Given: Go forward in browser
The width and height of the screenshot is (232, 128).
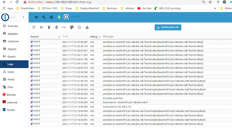Looking at the screenshot, I should click(x=11, y=2).
